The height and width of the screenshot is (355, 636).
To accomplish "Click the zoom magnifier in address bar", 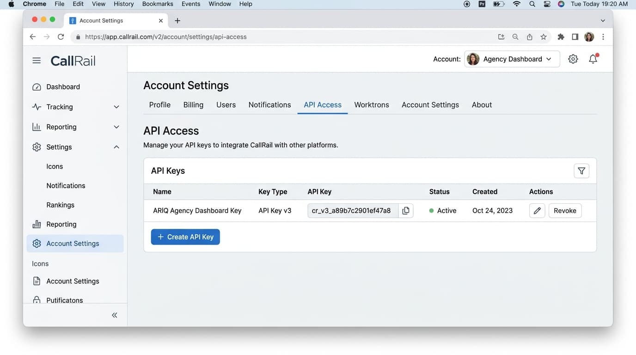I will [515, 37].
